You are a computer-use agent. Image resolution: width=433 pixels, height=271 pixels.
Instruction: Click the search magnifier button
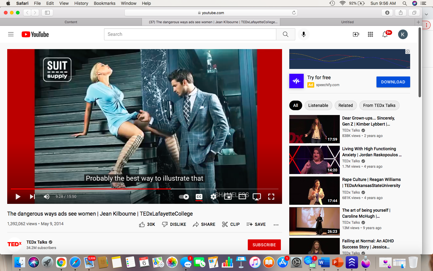click(x=285, y=34)
